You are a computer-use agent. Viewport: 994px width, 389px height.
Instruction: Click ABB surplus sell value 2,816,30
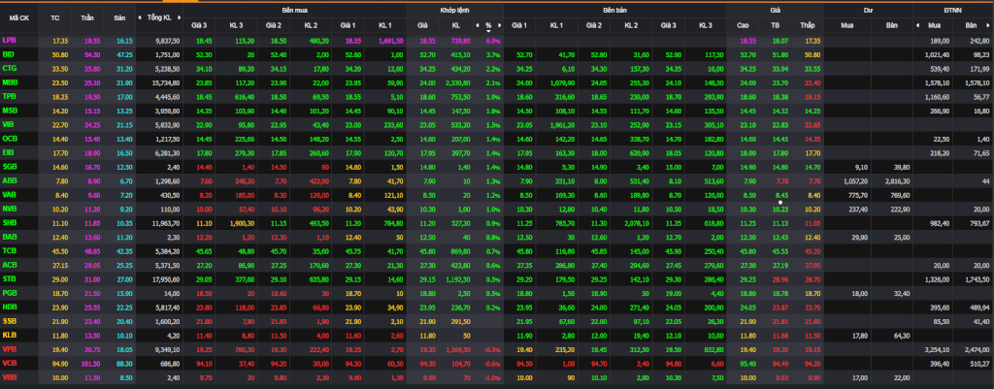896,180
